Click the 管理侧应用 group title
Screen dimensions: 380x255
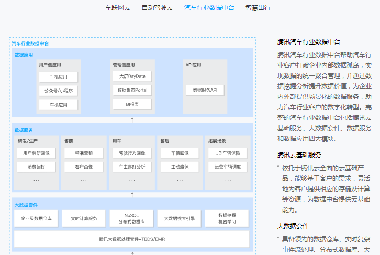pos(124,65)
